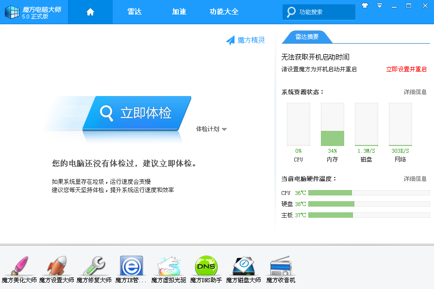
Task: Click 立即设置并重启 red link
Action: point(406,69)
